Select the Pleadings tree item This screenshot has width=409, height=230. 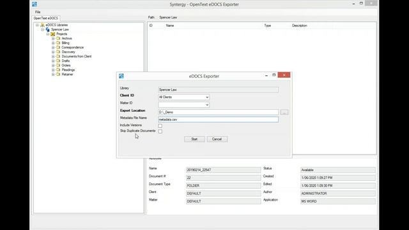68,70
